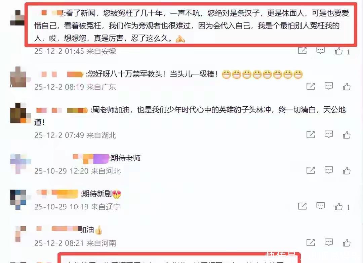Reply to the 安徽 comment via speech bubble
This screenshot has height=263, width=363.
pos(321,50)
